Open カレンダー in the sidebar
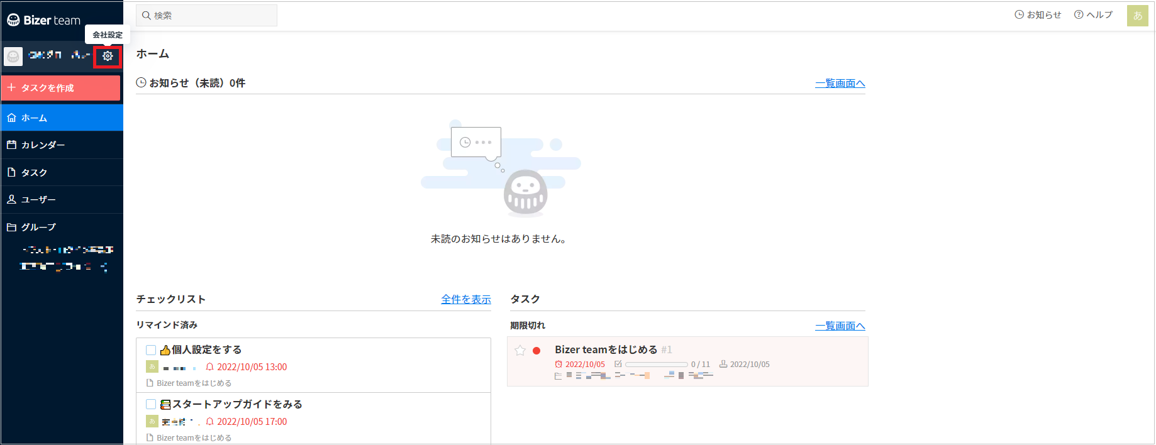 click(62, 145)
